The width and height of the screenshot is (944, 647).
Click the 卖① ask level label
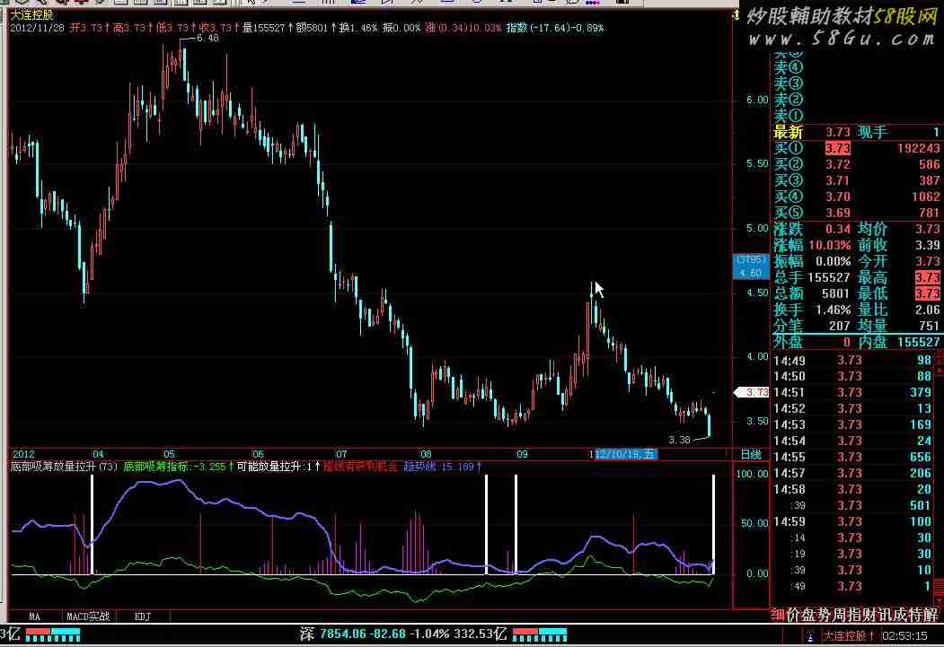(788, 116)
